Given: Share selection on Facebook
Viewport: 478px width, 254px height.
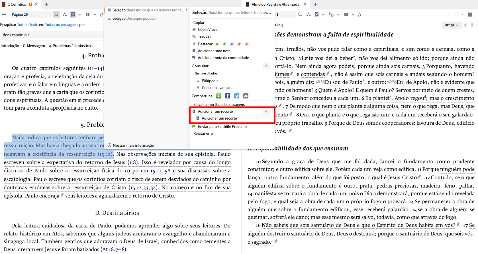Looking at the screenshot, I should click(228, 96).
